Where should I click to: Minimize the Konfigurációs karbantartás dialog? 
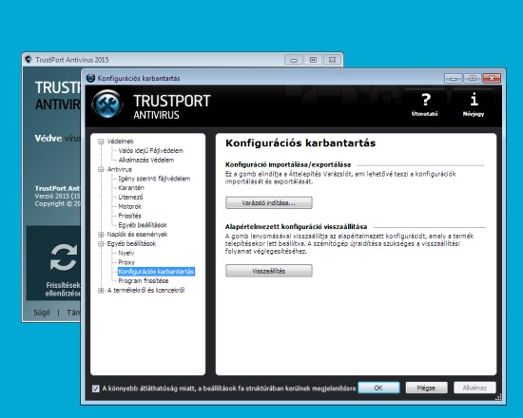(x=454, y=78)
